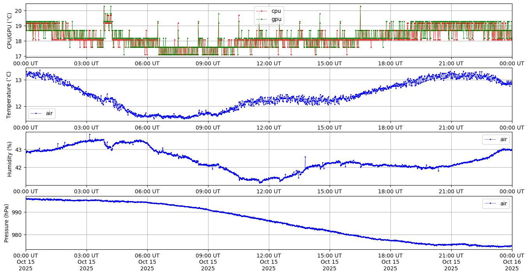Click the red cpu legend marker

click(x=261, y=11)
